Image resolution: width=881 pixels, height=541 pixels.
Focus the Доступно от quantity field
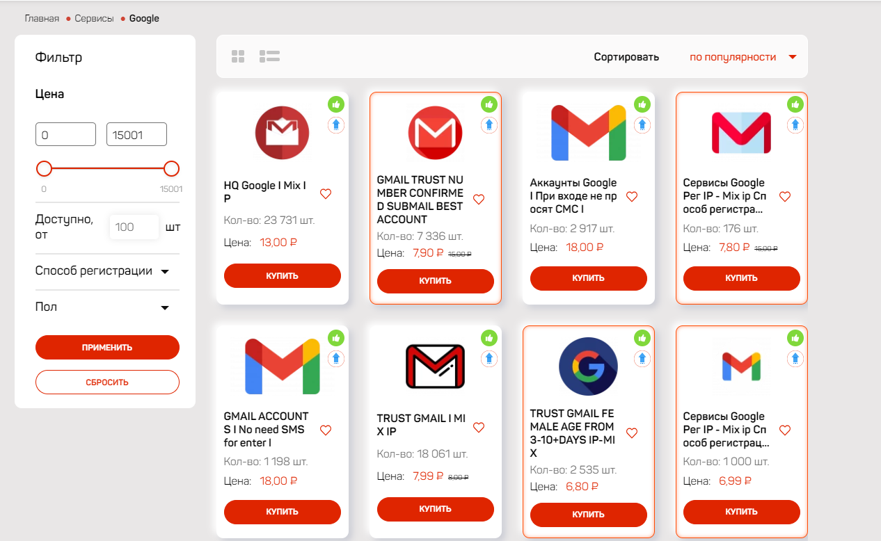click(x=134, y=227)
